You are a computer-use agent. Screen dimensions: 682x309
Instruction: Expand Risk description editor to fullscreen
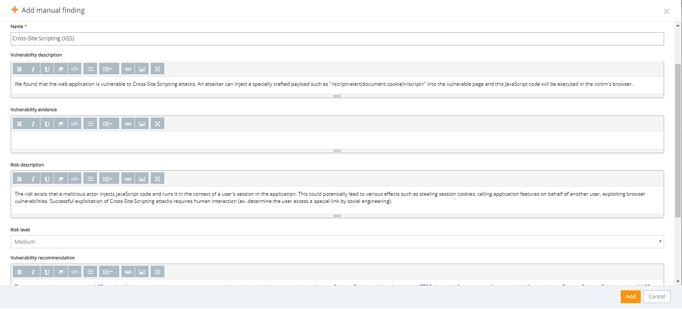point(158,179)
